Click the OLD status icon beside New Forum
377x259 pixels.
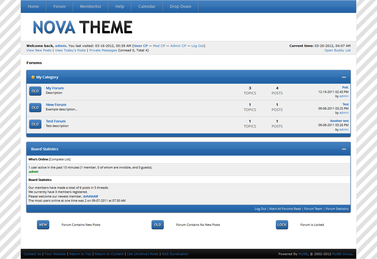[35, 108]
